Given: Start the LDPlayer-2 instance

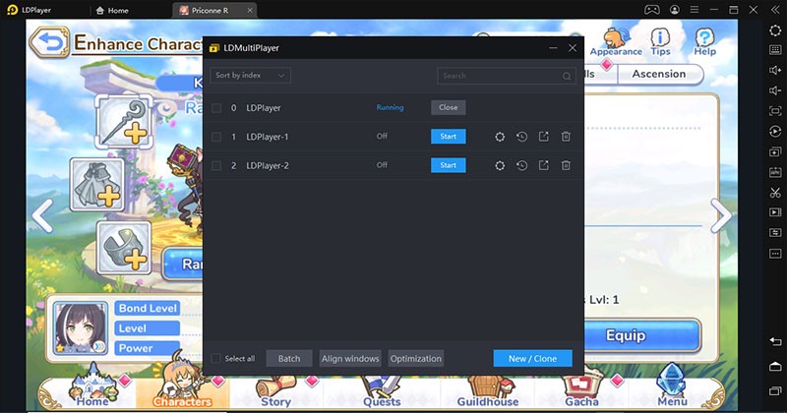Looking at the screenshot, I should pyautogui.click(x=449, y=165).
